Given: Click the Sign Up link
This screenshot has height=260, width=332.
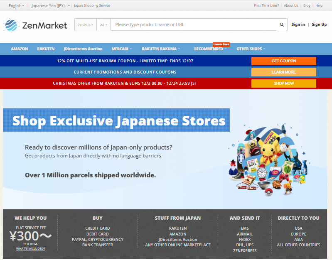Looking at the screenshot, I should pos(319,25).
